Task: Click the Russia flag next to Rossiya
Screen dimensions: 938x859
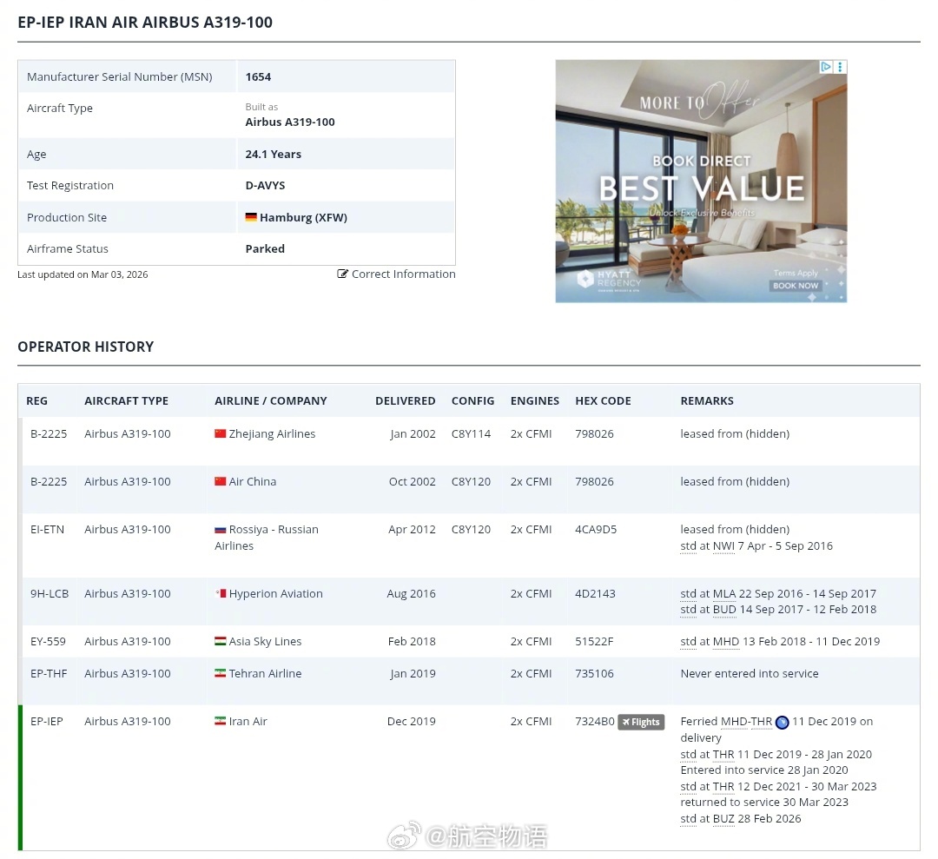Action: click(220, 530)
